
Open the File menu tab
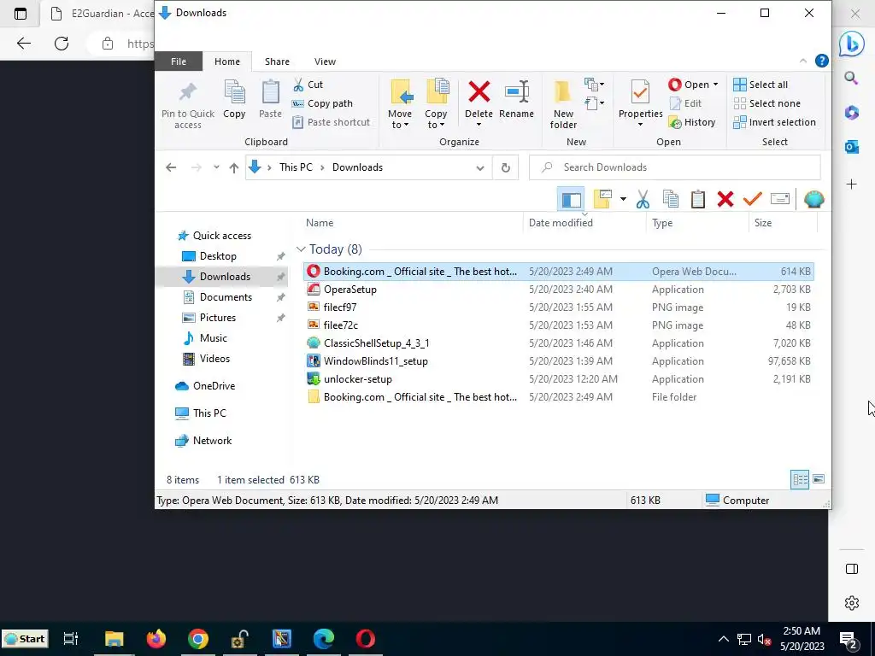tap(179, 61)
